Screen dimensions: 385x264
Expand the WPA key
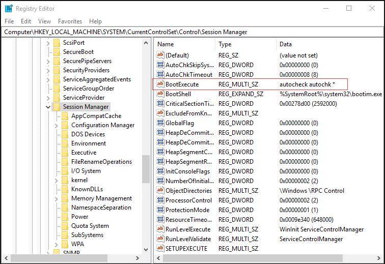(x=57, y=245)
